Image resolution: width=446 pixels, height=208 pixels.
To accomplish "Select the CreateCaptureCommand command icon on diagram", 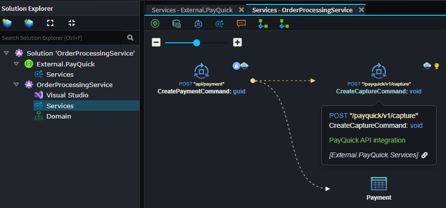I will (x=379, y=71).
